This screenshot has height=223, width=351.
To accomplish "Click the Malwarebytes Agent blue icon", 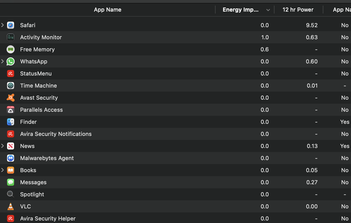I will (11, 158).
